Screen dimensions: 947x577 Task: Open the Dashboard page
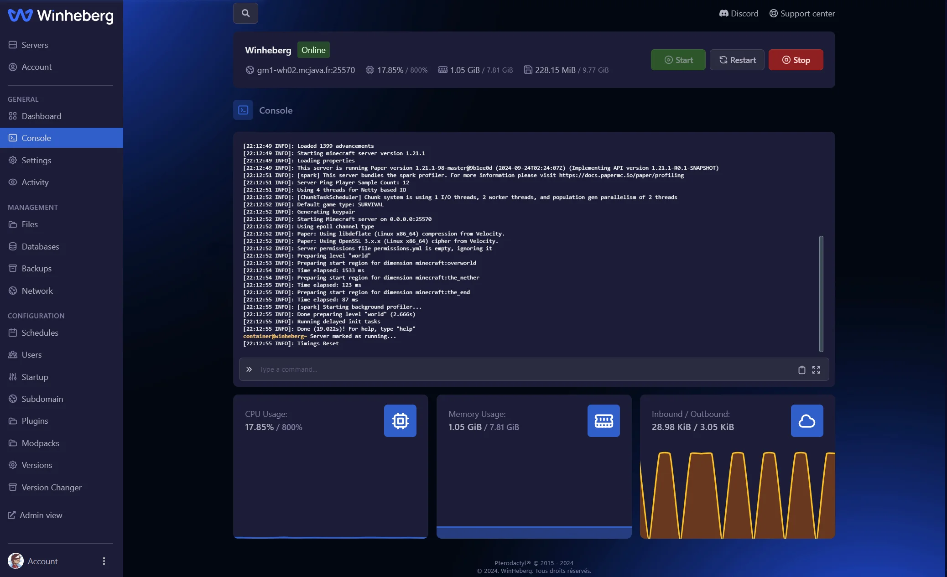41,116
